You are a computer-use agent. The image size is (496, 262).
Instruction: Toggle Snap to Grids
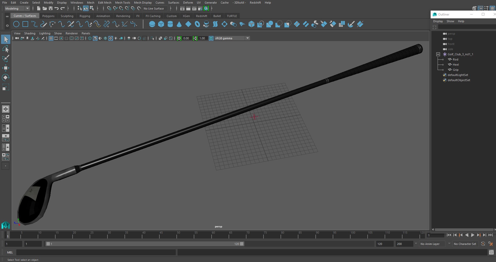click(x=109, y=9)
